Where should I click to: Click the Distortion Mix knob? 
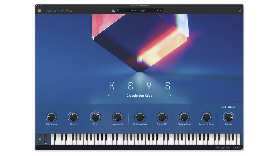[x=140, y=117]
